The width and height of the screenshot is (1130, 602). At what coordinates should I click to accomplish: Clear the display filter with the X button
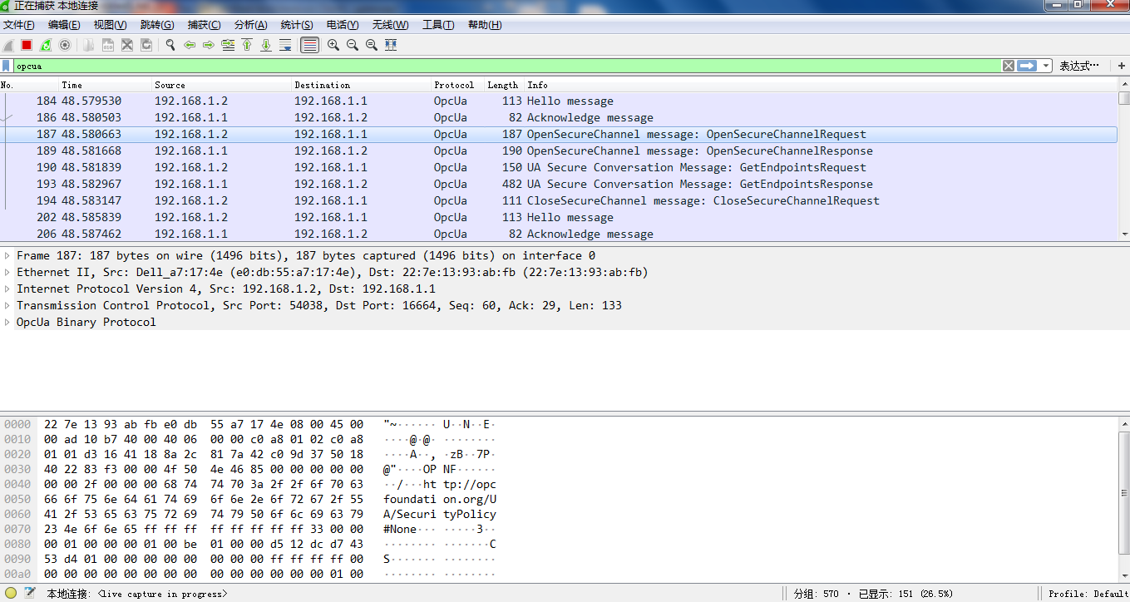click(x=1008, y=66)
